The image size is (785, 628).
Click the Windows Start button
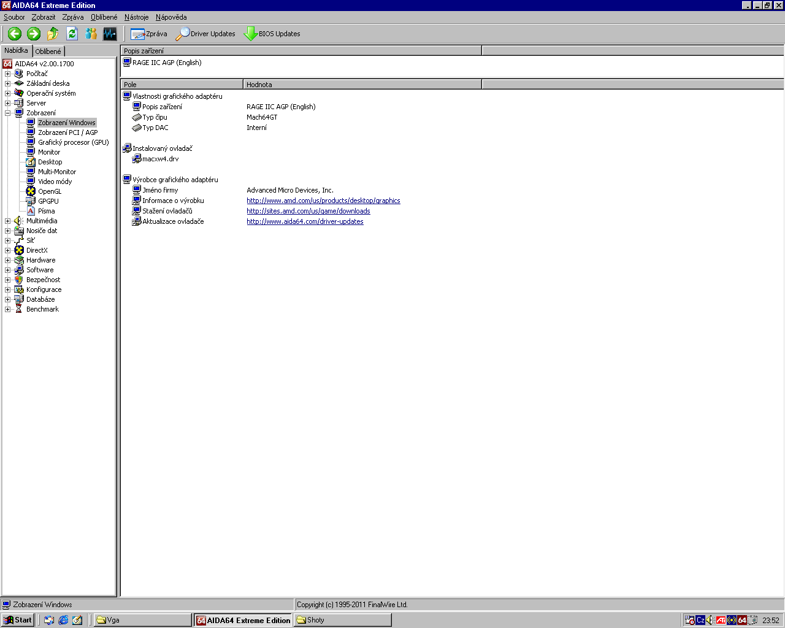[x=18, y=620]
